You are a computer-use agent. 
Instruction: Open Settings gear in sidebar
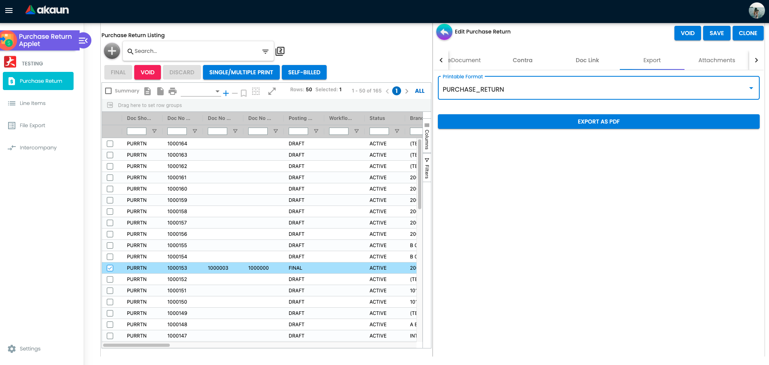(12, 349)
